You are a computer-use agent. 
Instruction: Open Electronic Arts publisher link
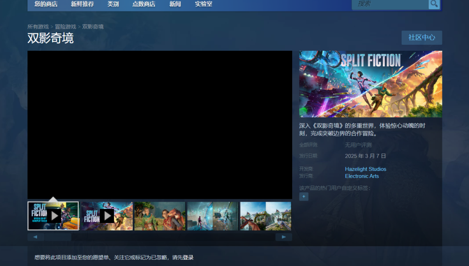(x=362, y=176)
